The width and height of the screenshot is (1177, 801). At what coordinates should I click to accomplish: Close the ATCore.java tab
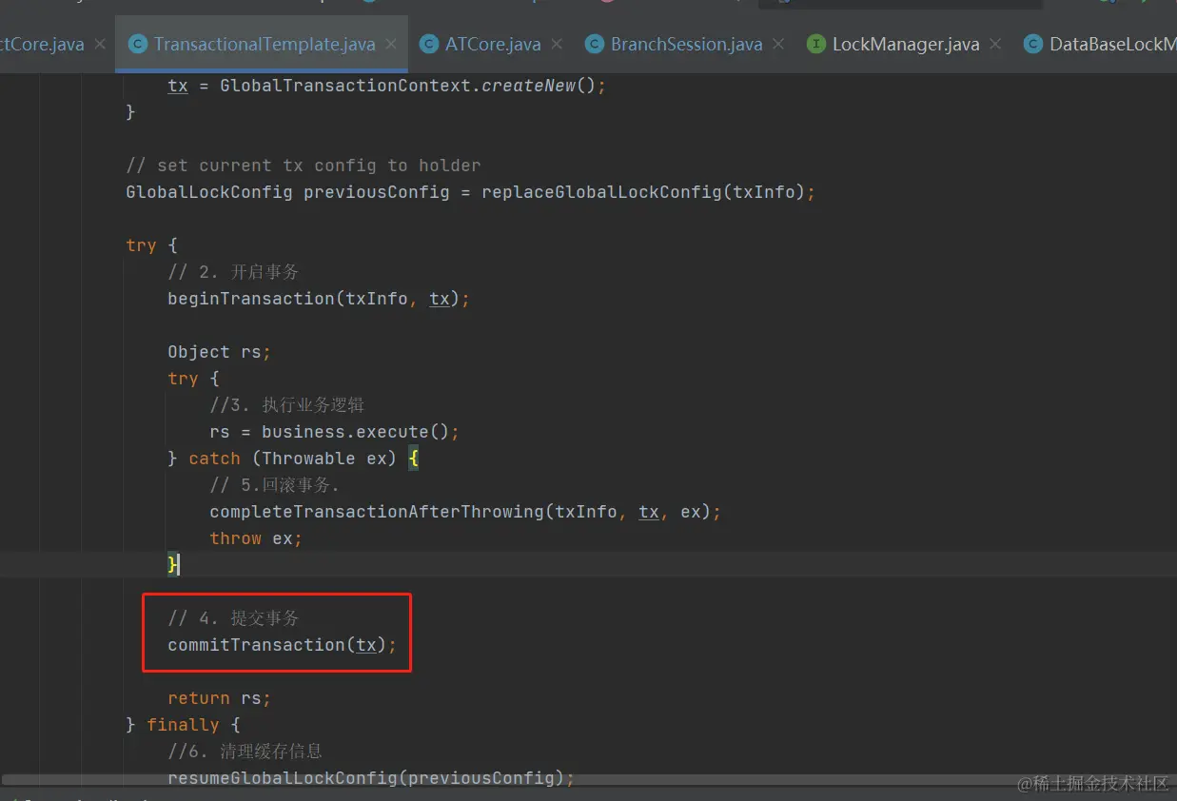[x=557, y=45]
